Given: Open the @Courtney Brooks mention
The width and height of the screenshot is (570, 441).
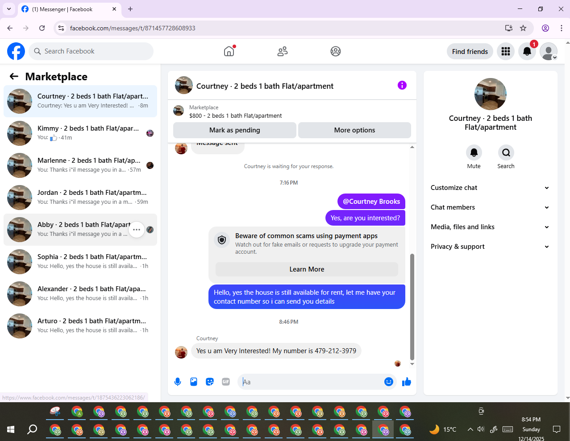Looking at the screenshot, I should [371, 202].
